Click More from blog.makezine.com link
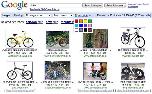The image size is (152, 94). (133, 91)
